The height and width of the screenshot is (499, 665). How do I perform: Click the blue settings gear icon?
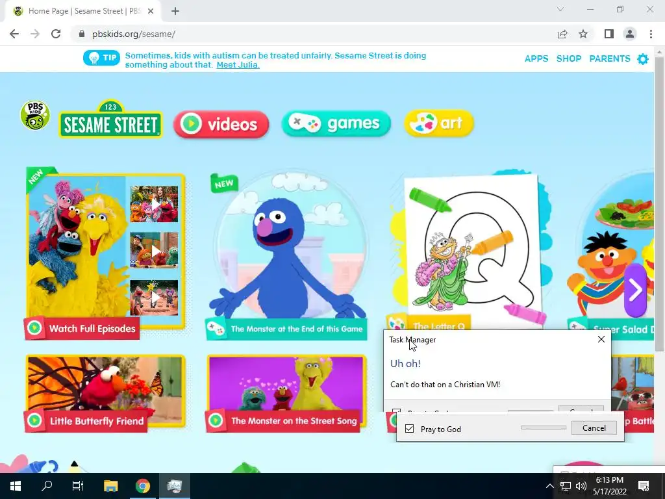click(643, 59)
